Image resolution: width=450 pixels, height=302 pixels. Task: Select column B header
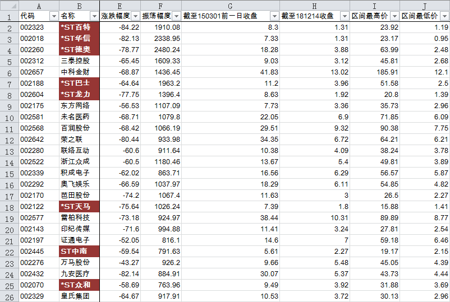(80, 6)
